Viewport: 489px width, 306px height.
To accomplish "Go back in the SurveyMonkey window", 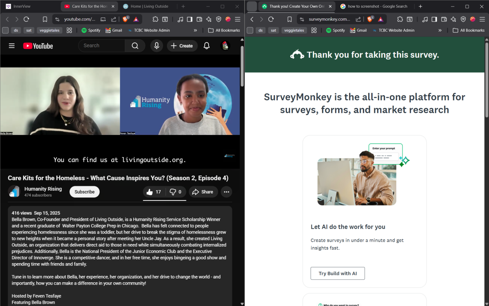I will coord(252,20).
